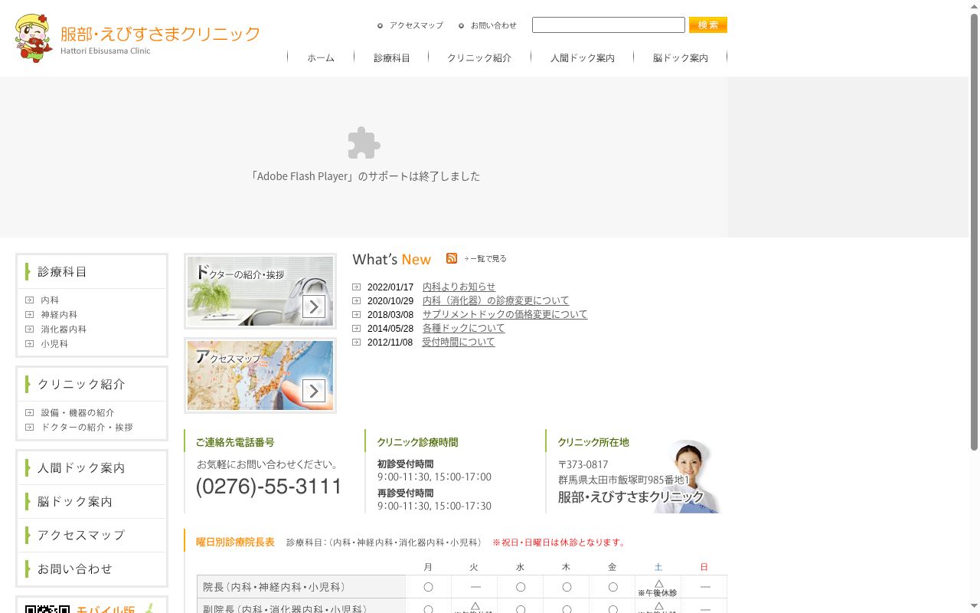Open news 内科よりお知らせ
Viewport: 980px width, 613px height.
(459, 287)
